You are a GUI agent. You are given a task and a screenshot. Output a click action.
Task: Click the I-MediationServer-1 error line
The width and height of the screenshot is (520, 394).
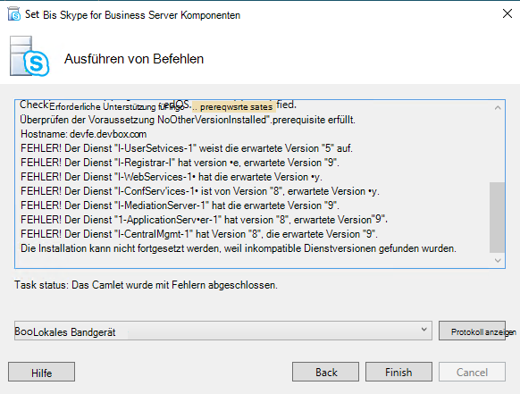click(180, 205)
